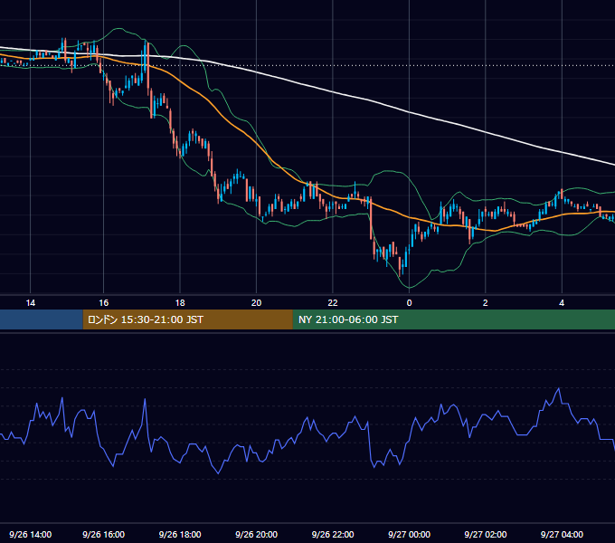Click the 9/27 00:00 date label
This screenshot has width=615, height=543.
click(x=409, y=534)
